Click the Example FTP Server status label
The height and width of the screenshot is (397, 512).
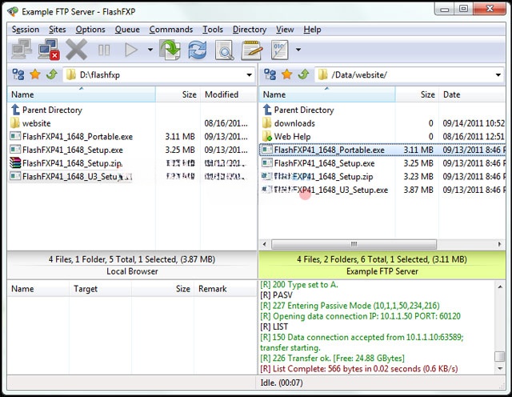coord(382,271)
